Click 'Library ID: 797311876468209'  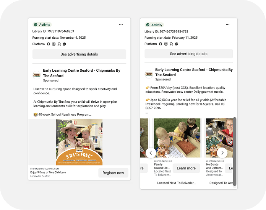click(x=53, y=31)
